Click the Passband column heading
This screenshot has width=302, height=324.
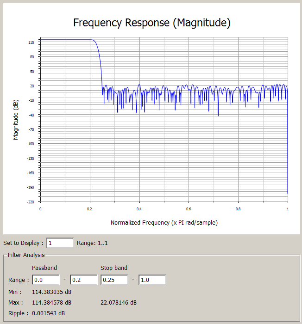point(44,268)
